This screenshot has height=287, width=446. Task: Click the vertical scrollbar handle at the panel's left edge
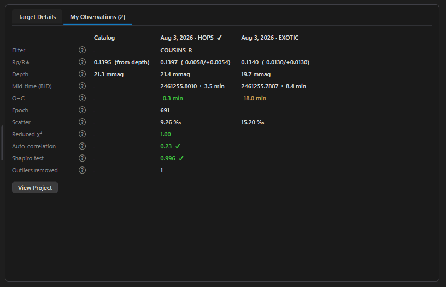tap(2, 143)
